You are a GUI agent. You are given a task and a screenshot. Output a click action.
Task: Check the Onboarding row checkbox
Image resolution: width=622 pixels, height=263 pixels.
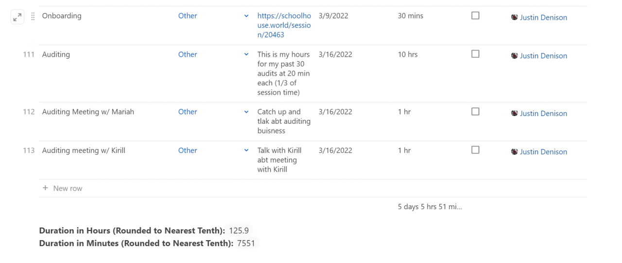point(475,16)
